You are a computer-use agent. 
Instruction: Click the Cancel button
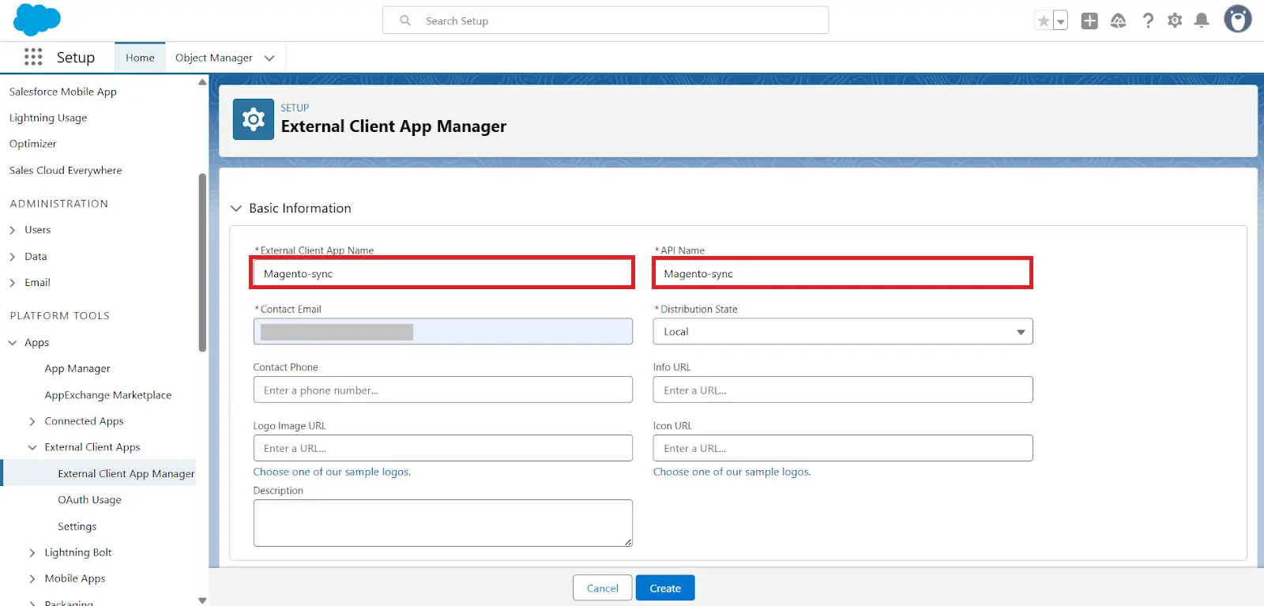coord(602,588)
